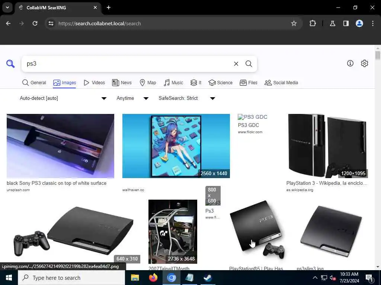Click the SearXNG magnifier logo
Screen dimensions: 381x285
click(10, 64)
